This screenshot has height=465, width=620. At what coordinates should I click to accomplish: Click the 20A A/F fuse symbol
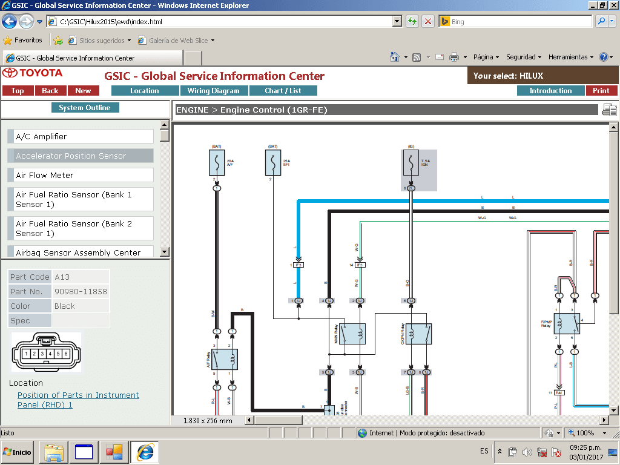click(x=217, y=162)
